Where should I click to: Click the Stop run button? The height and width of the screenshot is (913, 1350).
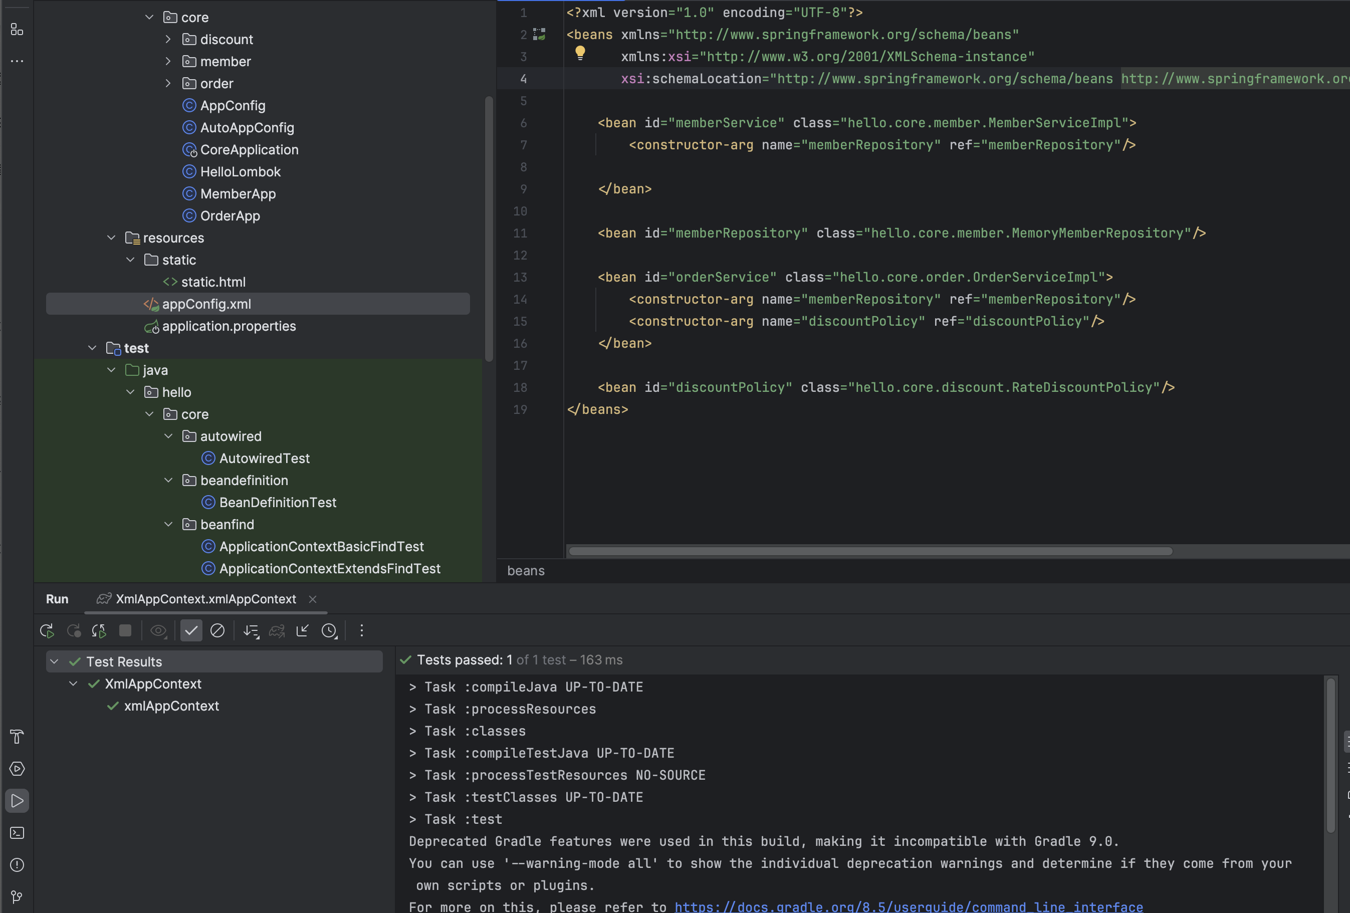tap(125, 631)
